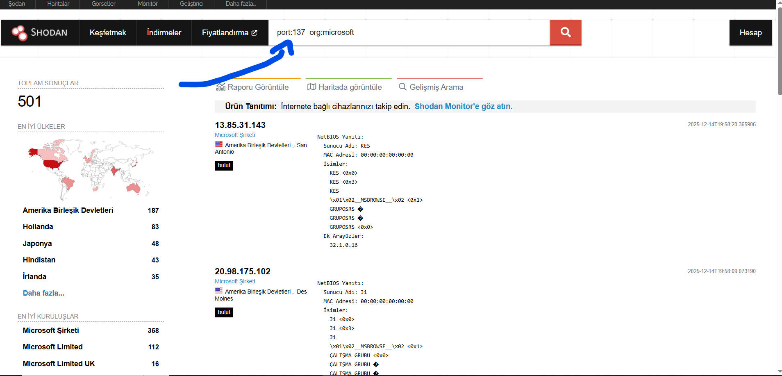782x376 pixels.
Task: Click the interface address 32.1.0.16
Action: (343, 245)
